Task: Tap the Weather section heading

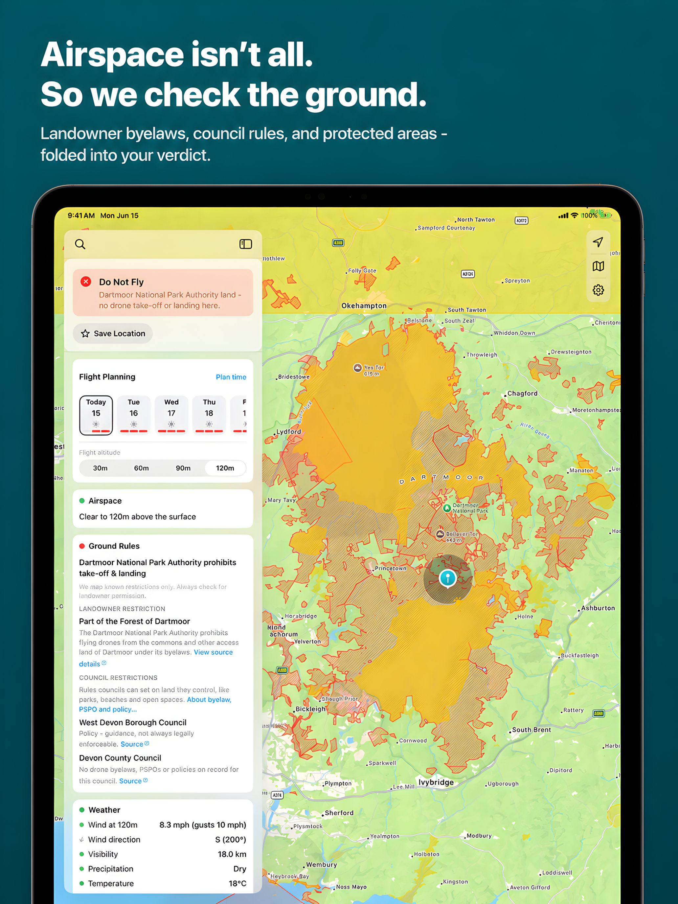Action: (x=104, y=810)
